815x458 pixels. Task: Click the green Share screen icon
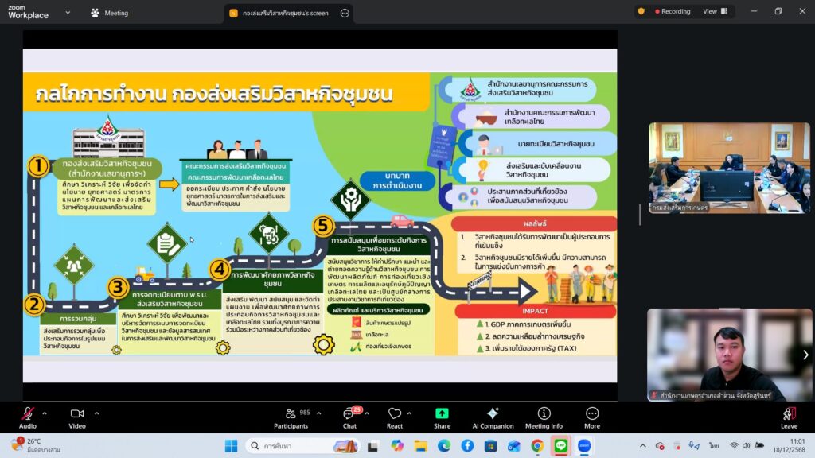442,417
